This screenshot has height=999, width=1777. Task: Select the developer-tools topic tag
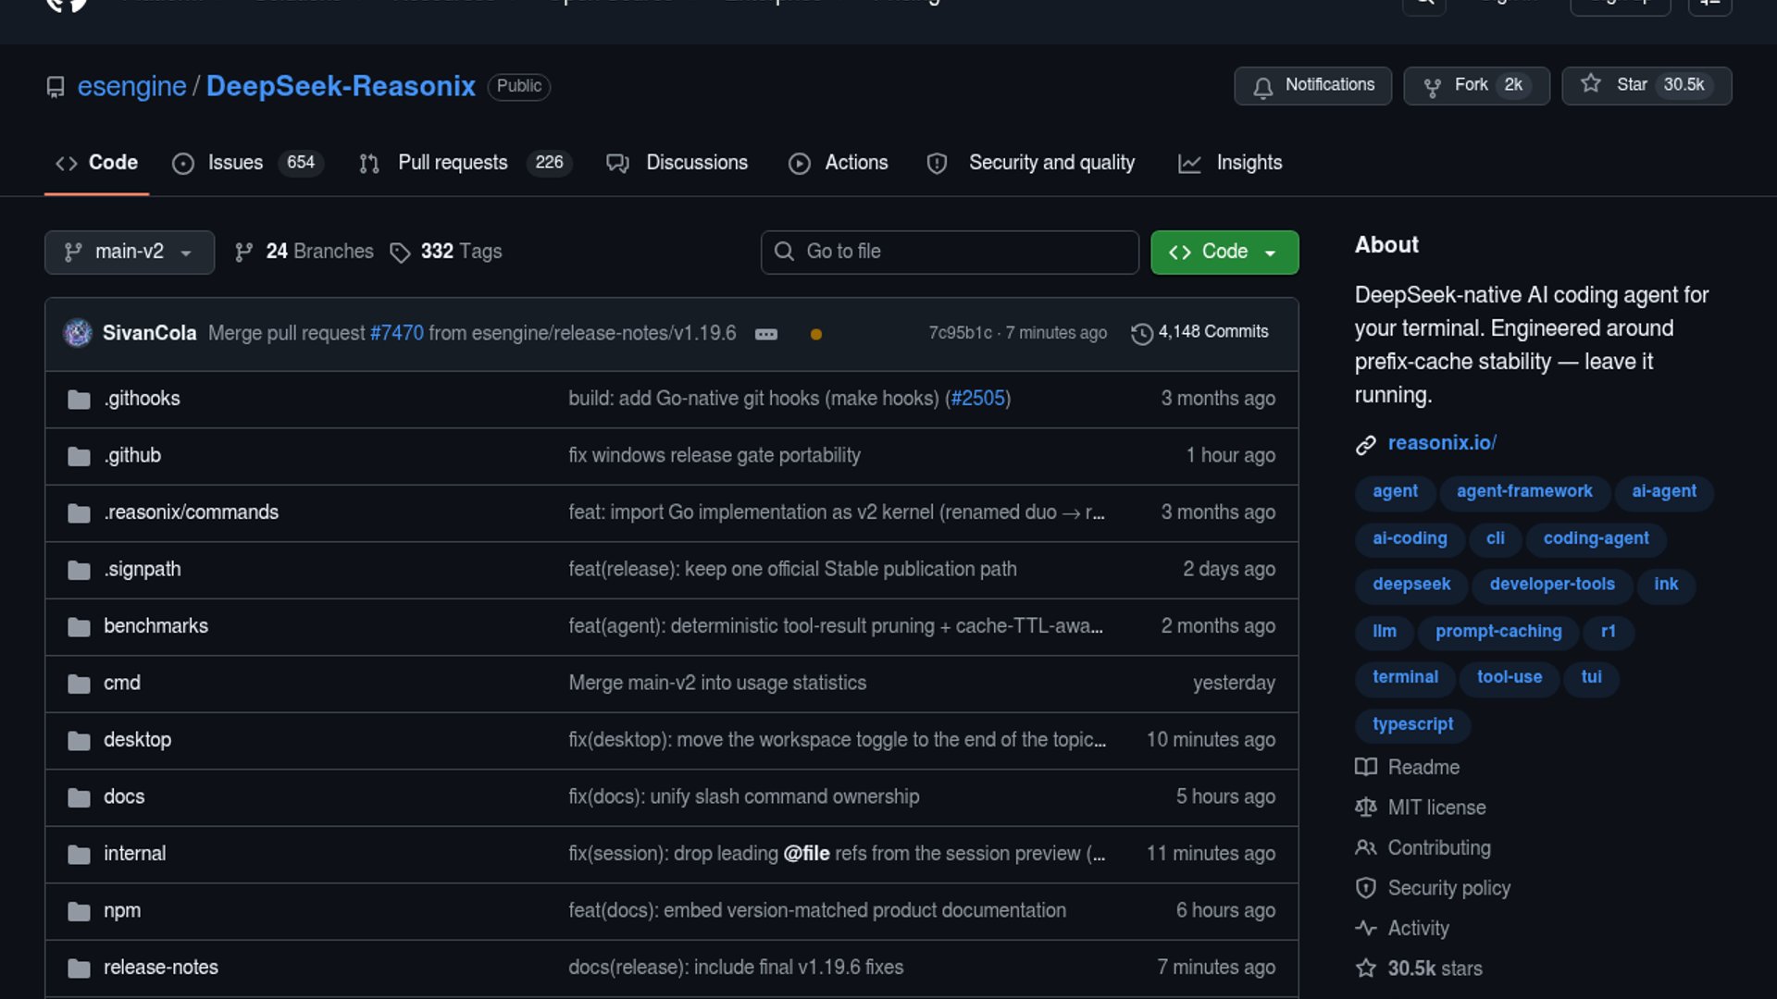pos(1552,586)
